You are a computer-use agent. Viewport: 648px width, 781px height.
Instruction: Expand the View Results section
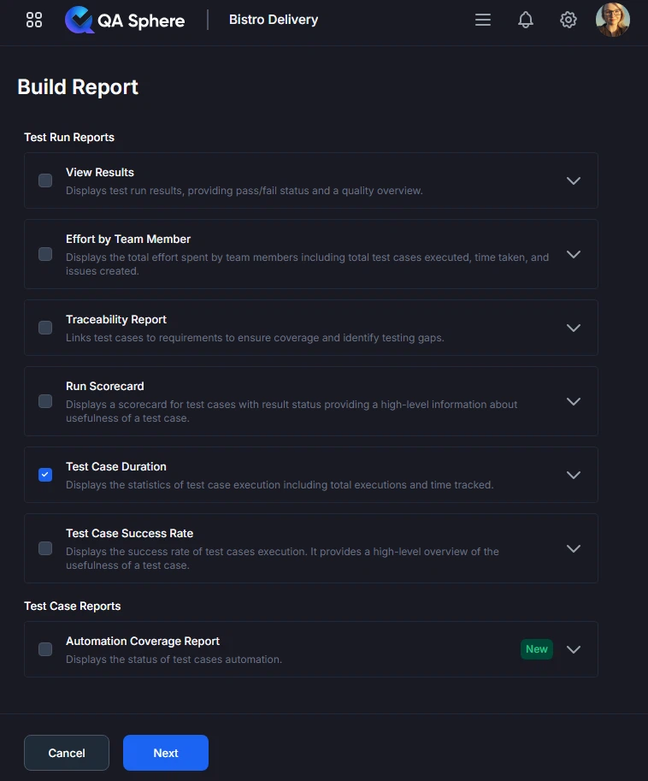pyautogui.click(x=574, y=180)
